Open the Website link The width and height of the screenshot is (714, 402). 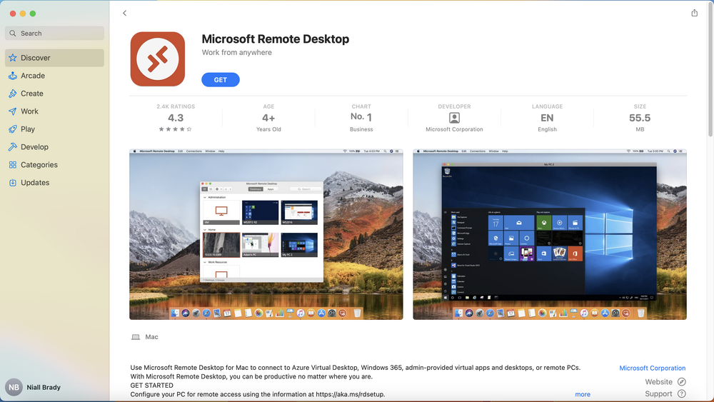pyautogui.click(x=658, y=382)
